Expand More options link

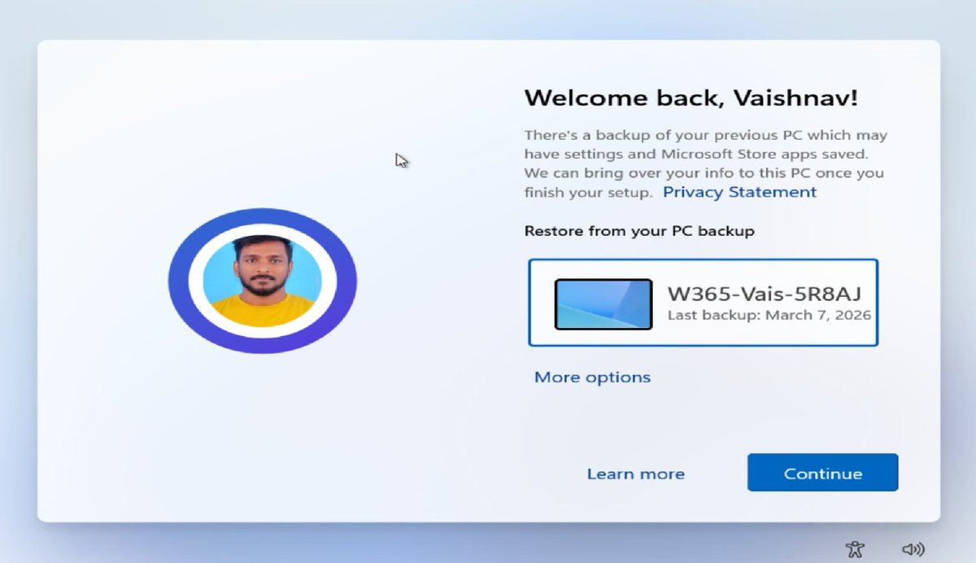(592, 378)
